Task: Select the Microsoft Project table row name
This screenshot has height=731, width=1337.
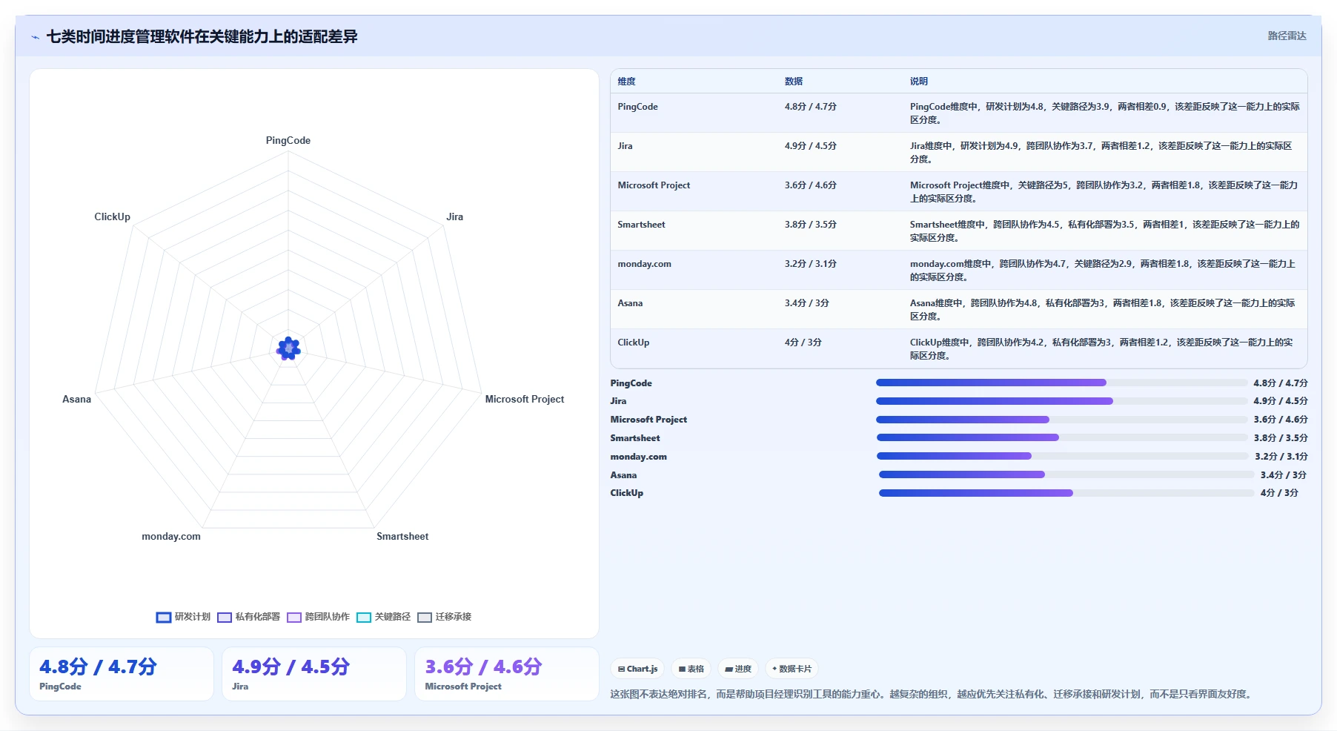Action: 654,185
